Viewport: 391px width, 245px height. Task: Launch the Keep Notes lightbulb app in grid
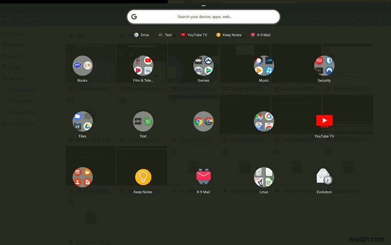pyautogui.click(x=143, y=177)
